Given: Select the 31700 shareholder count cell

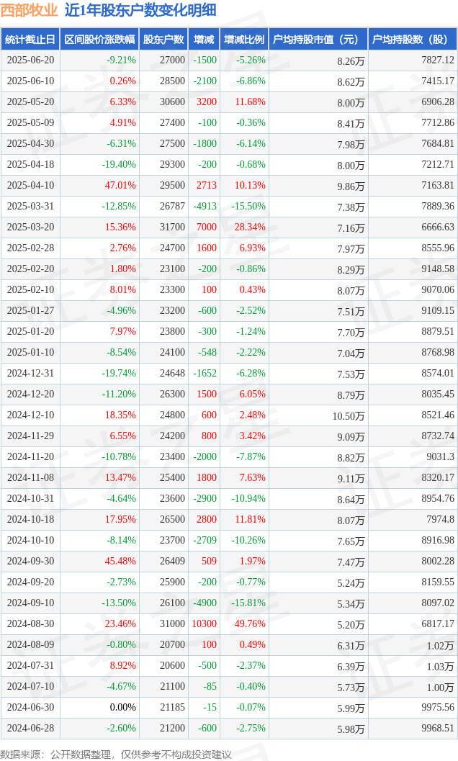Looking at the screenshot, I should 172,227.
